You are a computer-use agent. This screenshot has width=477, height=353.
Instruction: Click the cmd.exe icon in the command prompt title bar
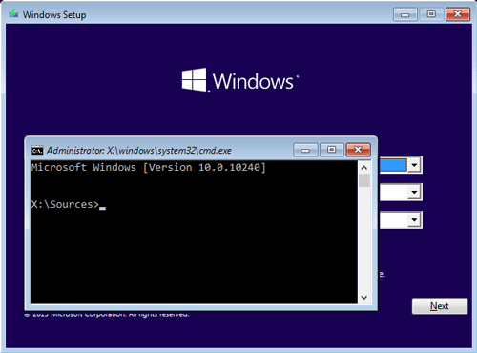click(x=37, y=150)
